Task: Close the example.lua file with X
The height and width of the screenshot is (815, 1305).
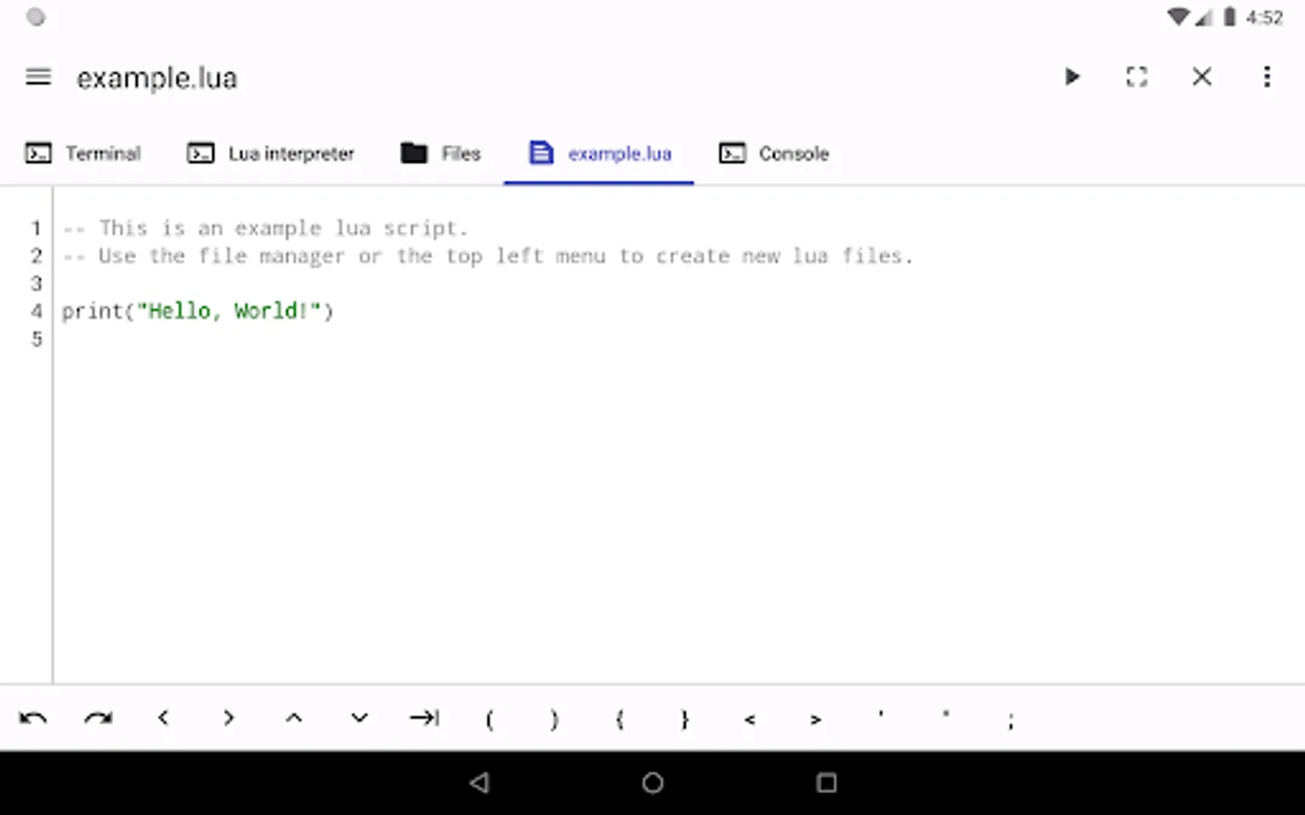Action: (x=1202, y=77)
